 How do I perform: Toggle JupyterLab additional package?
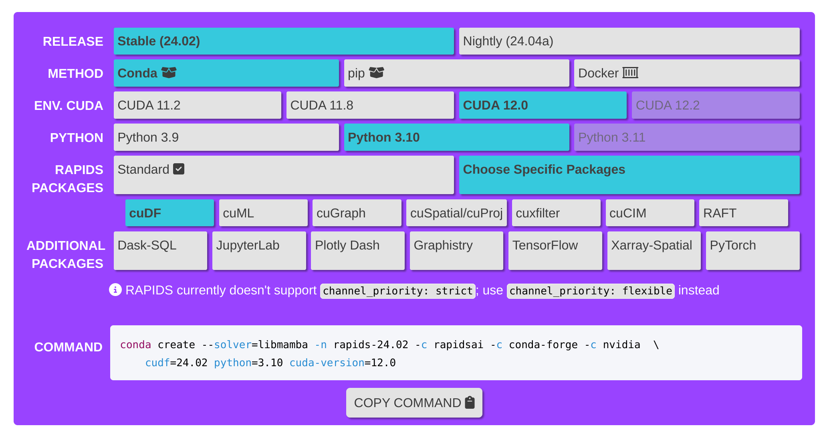[x=259, y=251]
